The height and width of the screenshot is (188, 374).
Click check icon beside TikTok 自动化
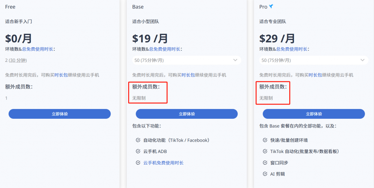(x=265, y=151)
